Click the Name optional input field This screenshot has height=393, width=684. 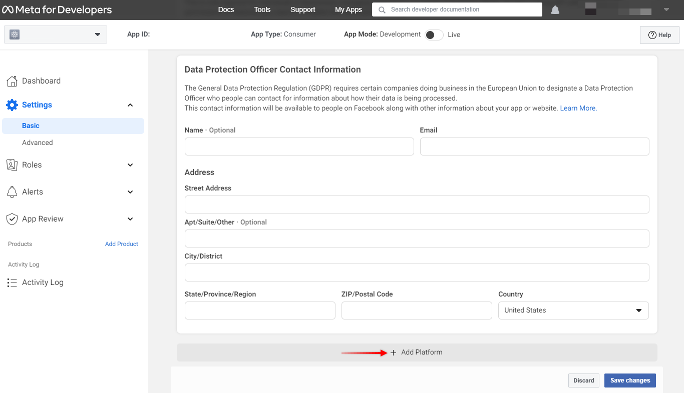[299, 146]
